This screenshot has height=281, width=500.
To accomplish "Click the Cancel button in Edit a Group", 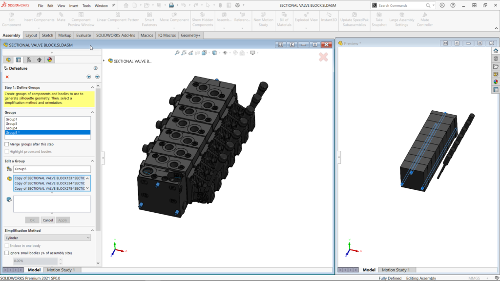I will (x=48, y=220).
